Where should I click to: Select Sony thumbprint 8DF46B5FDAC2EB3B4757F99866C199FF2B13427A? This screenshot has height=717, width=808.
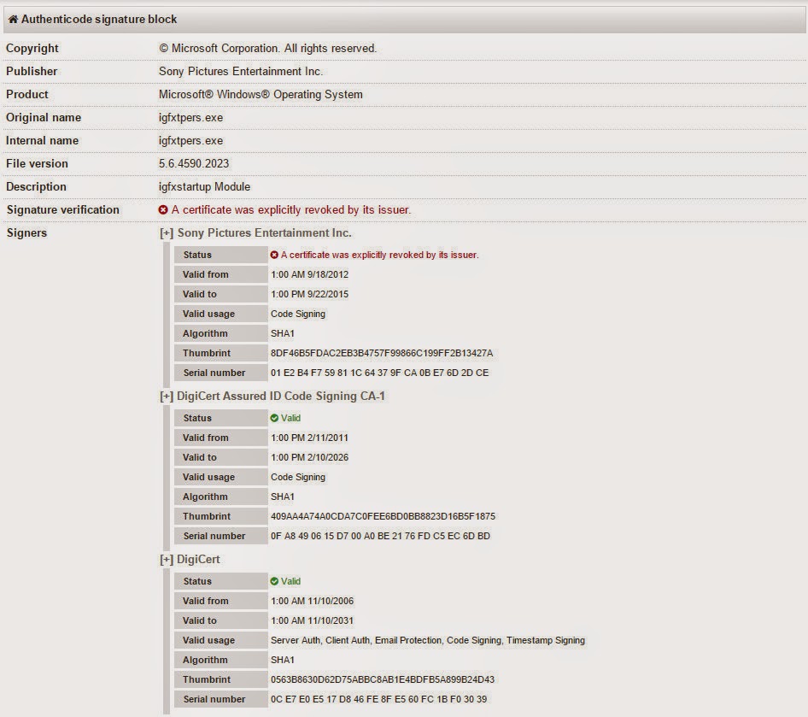tap(382, 353)
